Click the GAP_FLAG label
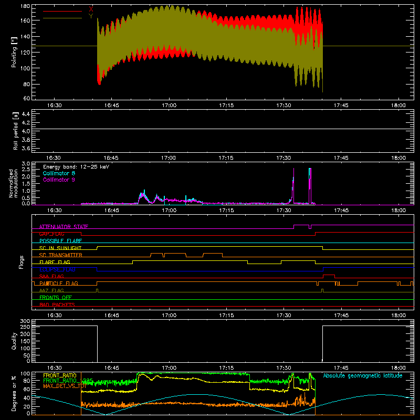The image size is (420, 420). 52,234
